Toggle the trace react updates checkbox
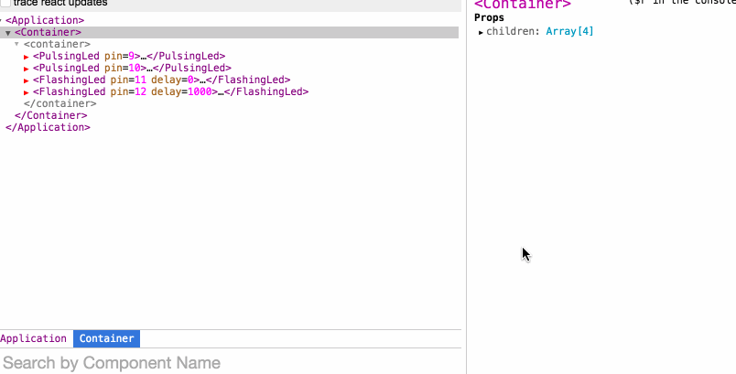The width and height of the screenshot is (736, 374). click(5, 3)
